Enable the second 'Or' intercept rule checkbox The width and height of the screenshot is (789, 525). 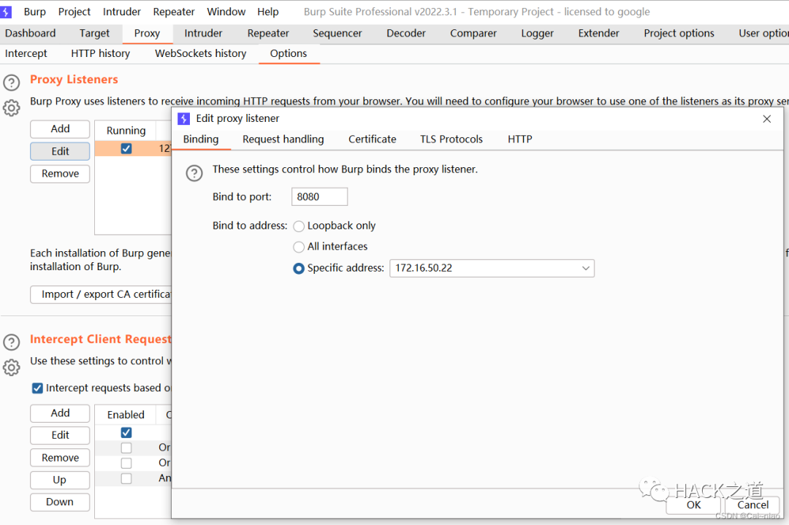click(x=126, y=463)
